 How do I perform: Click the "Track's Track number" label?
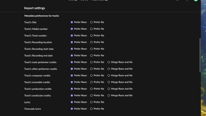pyautogui.click(x=35, y=36)
